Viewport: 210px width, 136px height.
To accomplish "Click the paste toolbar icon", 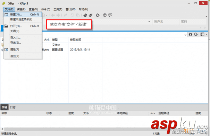I will (x=78, y=15).
